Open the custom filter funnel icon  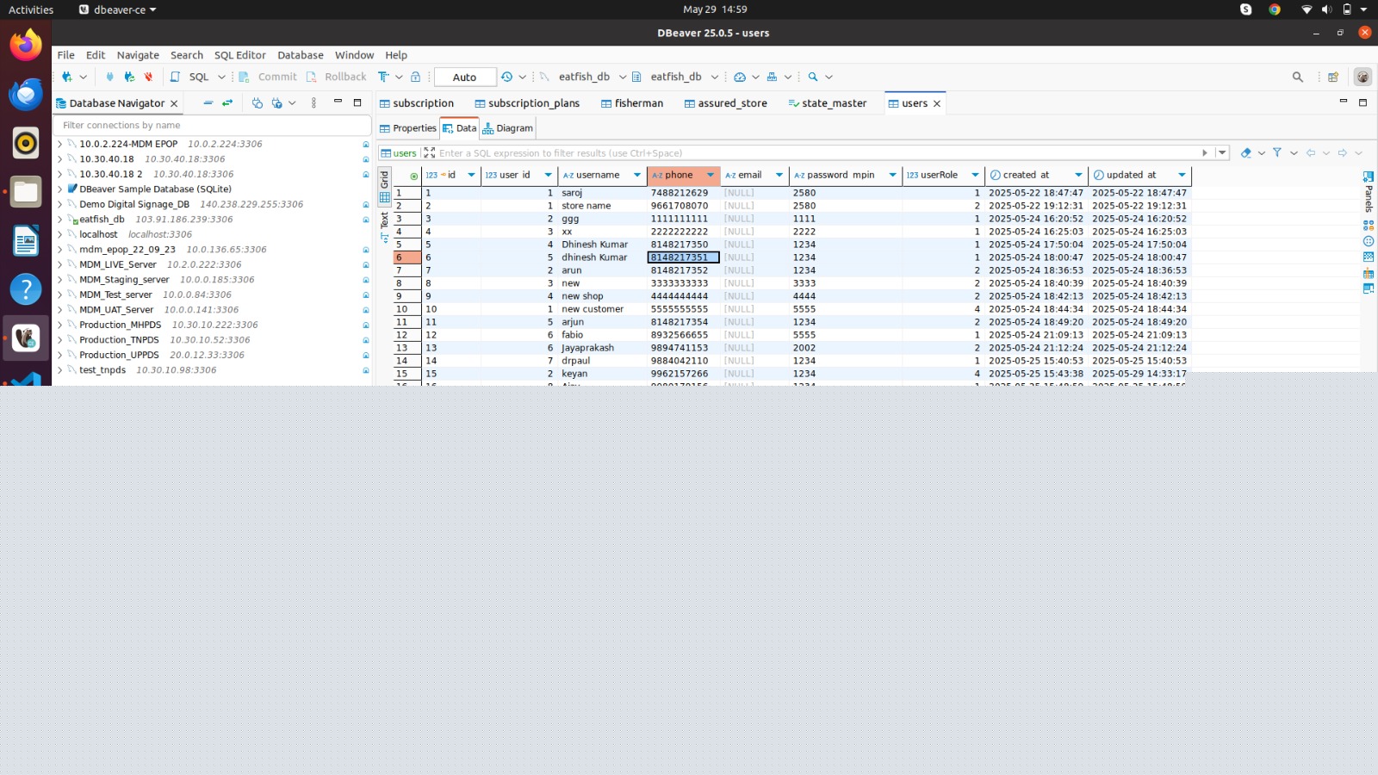coord(1277,153)
